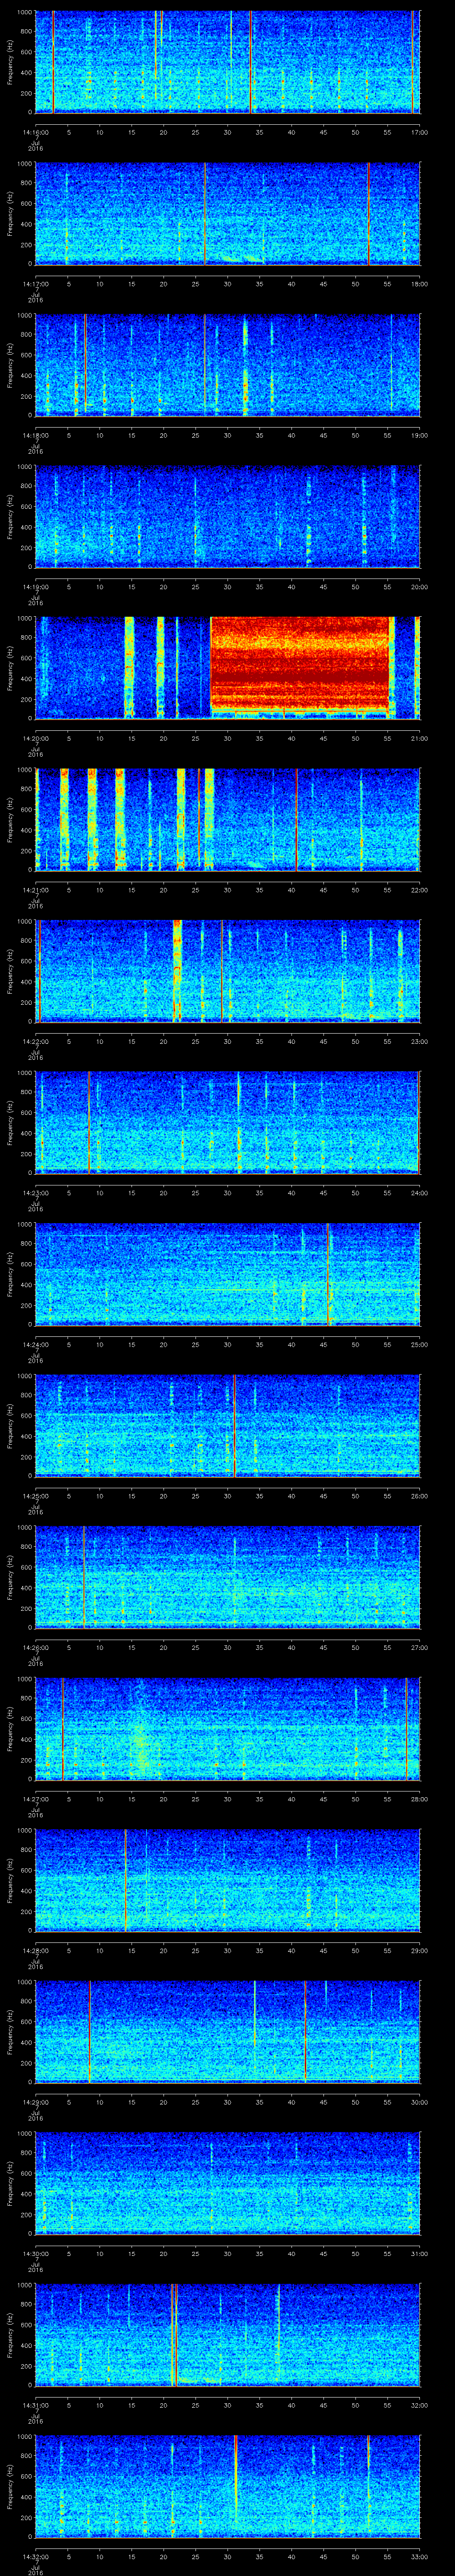Click Frequency (Hz) axis label of 14:16:00 panel
This screenshot has width=455, height=2576.
click(10, 62)
